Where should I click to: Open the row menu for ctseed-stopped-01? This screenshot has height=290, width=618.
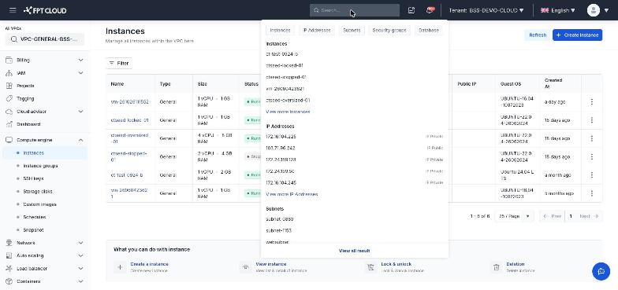[x=591, y=157]
